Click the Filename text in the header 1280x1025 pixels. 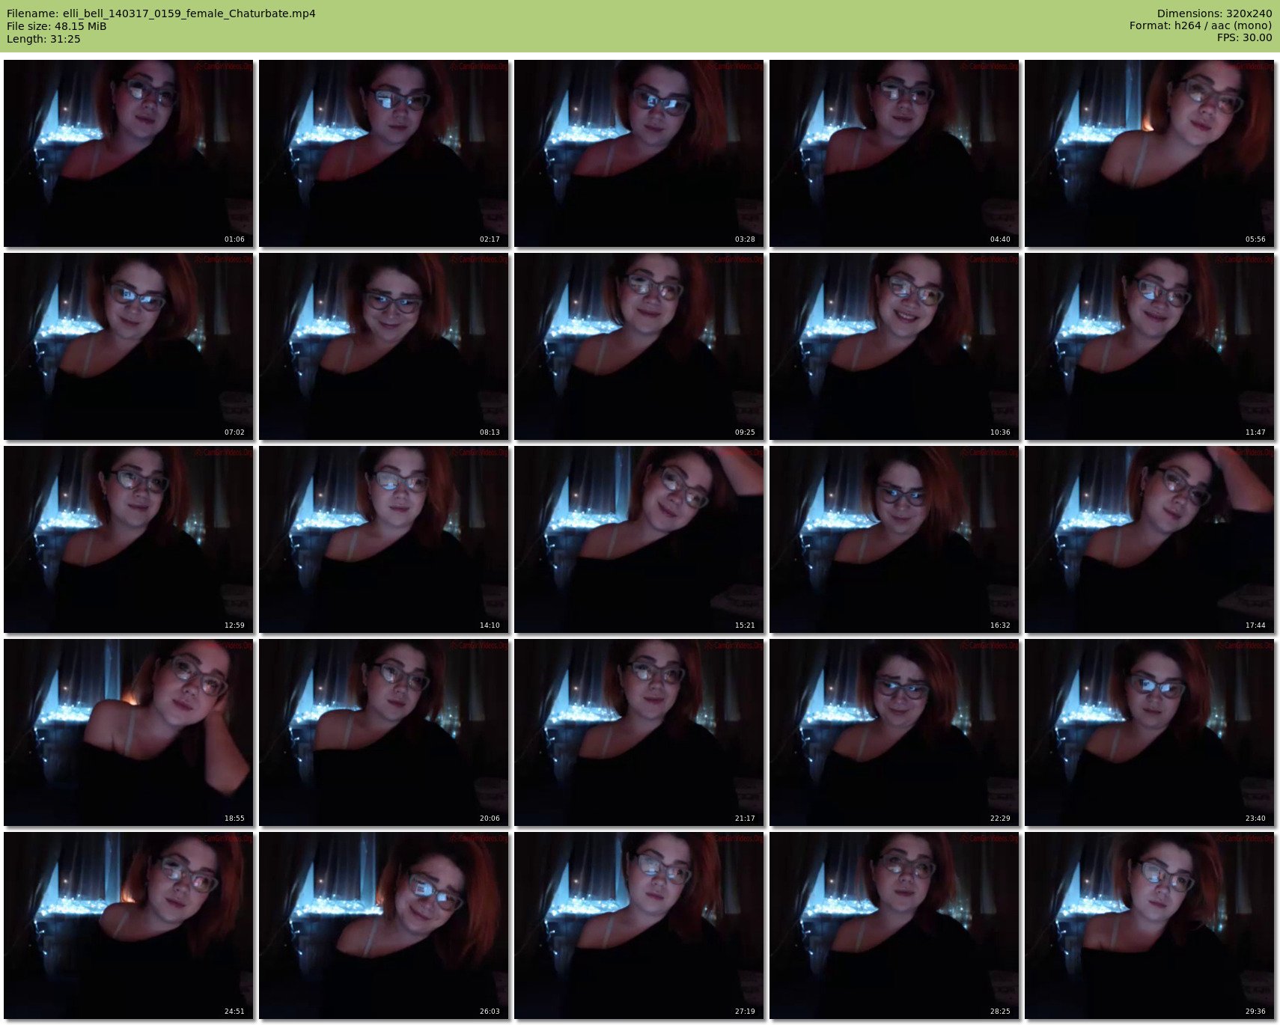tap(161, 13)
